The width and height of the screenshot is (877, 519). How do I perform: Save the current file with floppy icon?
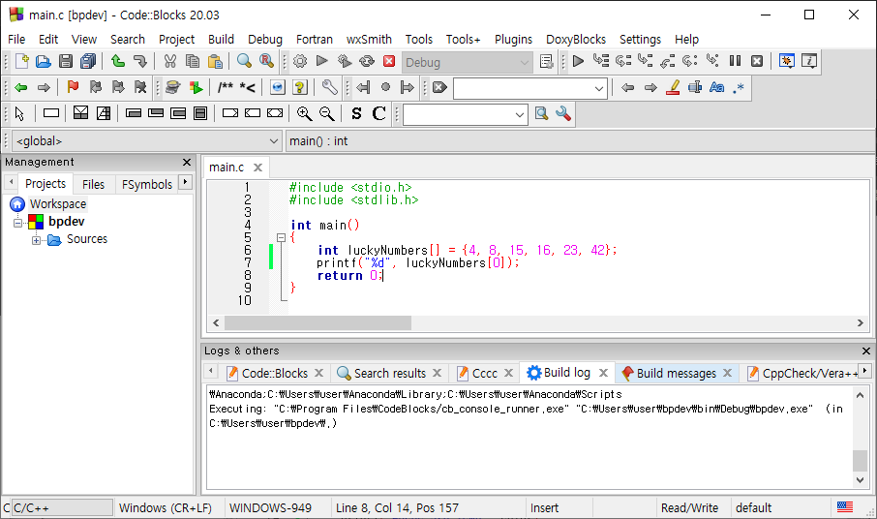coord(66,61)
